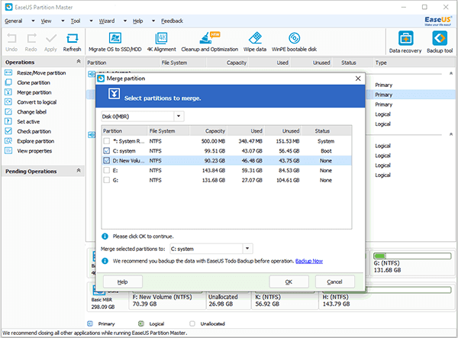Sort dialog list by Capacity column
Screen dimensions: 458x338
208,131
